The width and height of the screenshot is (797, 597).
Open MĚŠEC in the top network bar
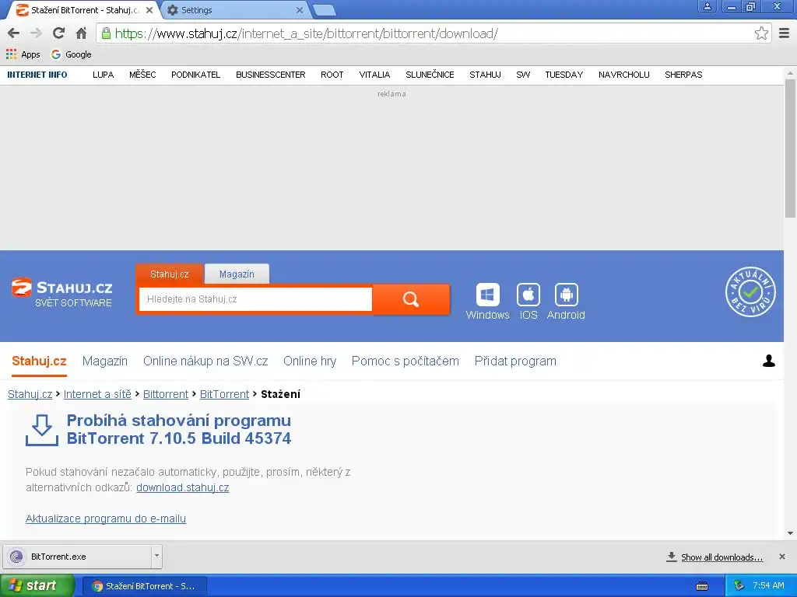pos(142,75)
